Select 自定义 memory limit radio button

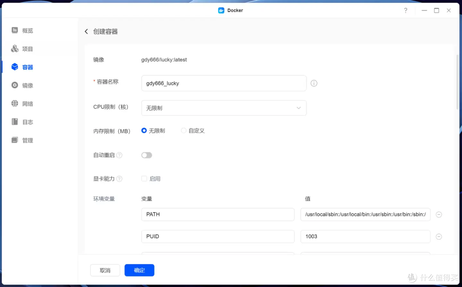[x=184, y=131]
